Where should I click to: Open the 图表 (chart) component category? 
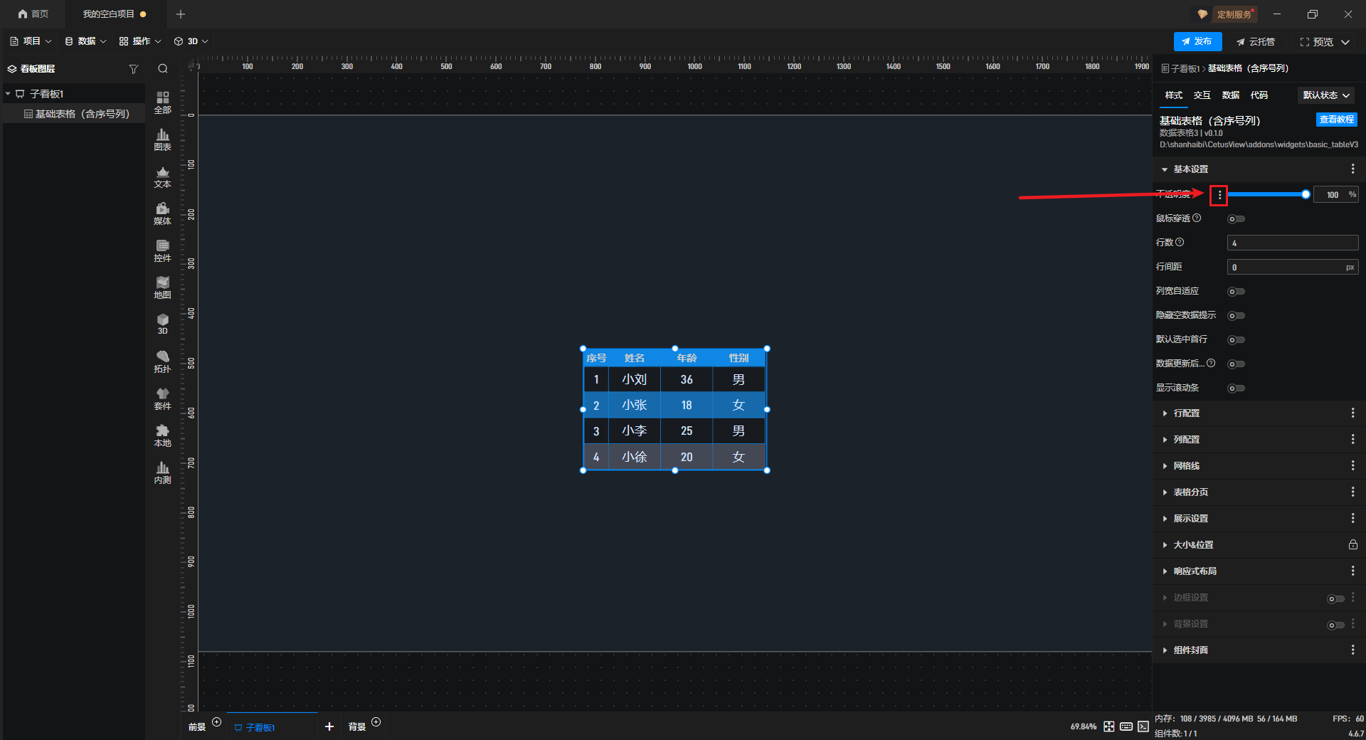[162, 139]
